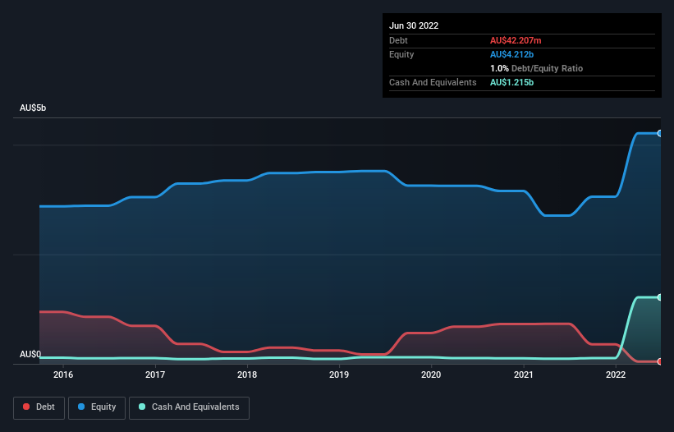Screen dimensions: 674x432
Task: Click the 2022 x-axis label
Action: pos(616,375)
